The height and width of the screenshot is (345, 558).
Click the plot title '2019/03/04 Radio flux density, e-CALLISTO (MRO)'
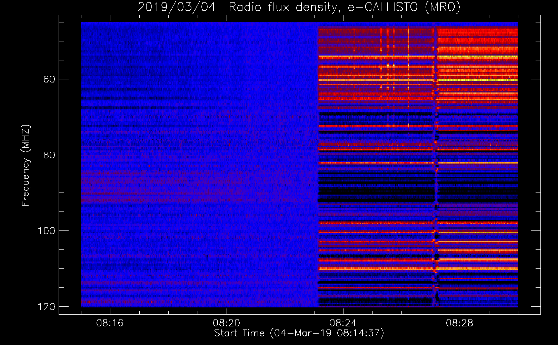pyautogui.click(x=299, y=7)
